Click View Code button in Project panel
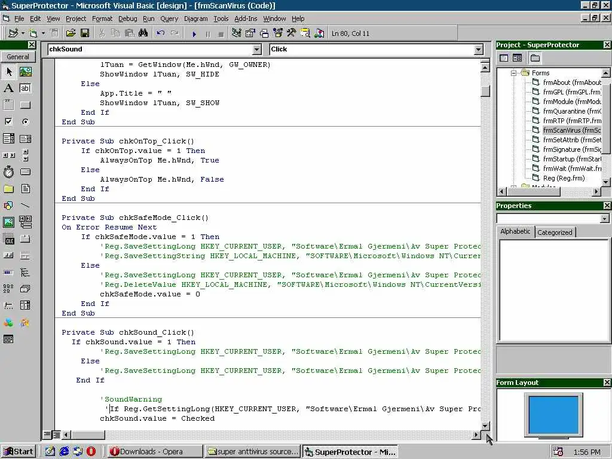Screen dimensions: 612x459 [504, 58]
